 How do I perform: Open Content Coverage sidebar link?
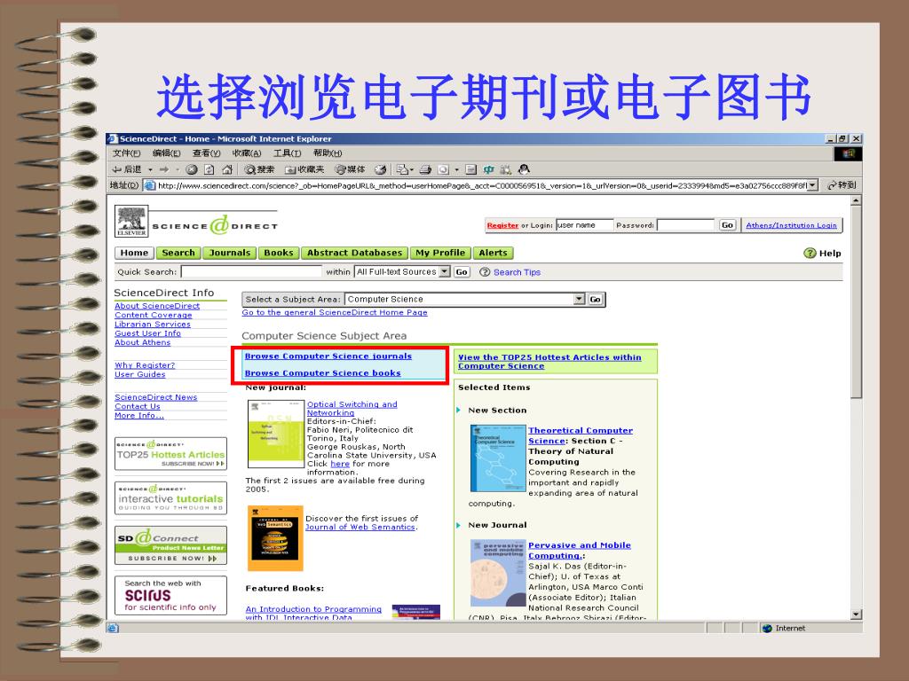[x=153, y=315]
